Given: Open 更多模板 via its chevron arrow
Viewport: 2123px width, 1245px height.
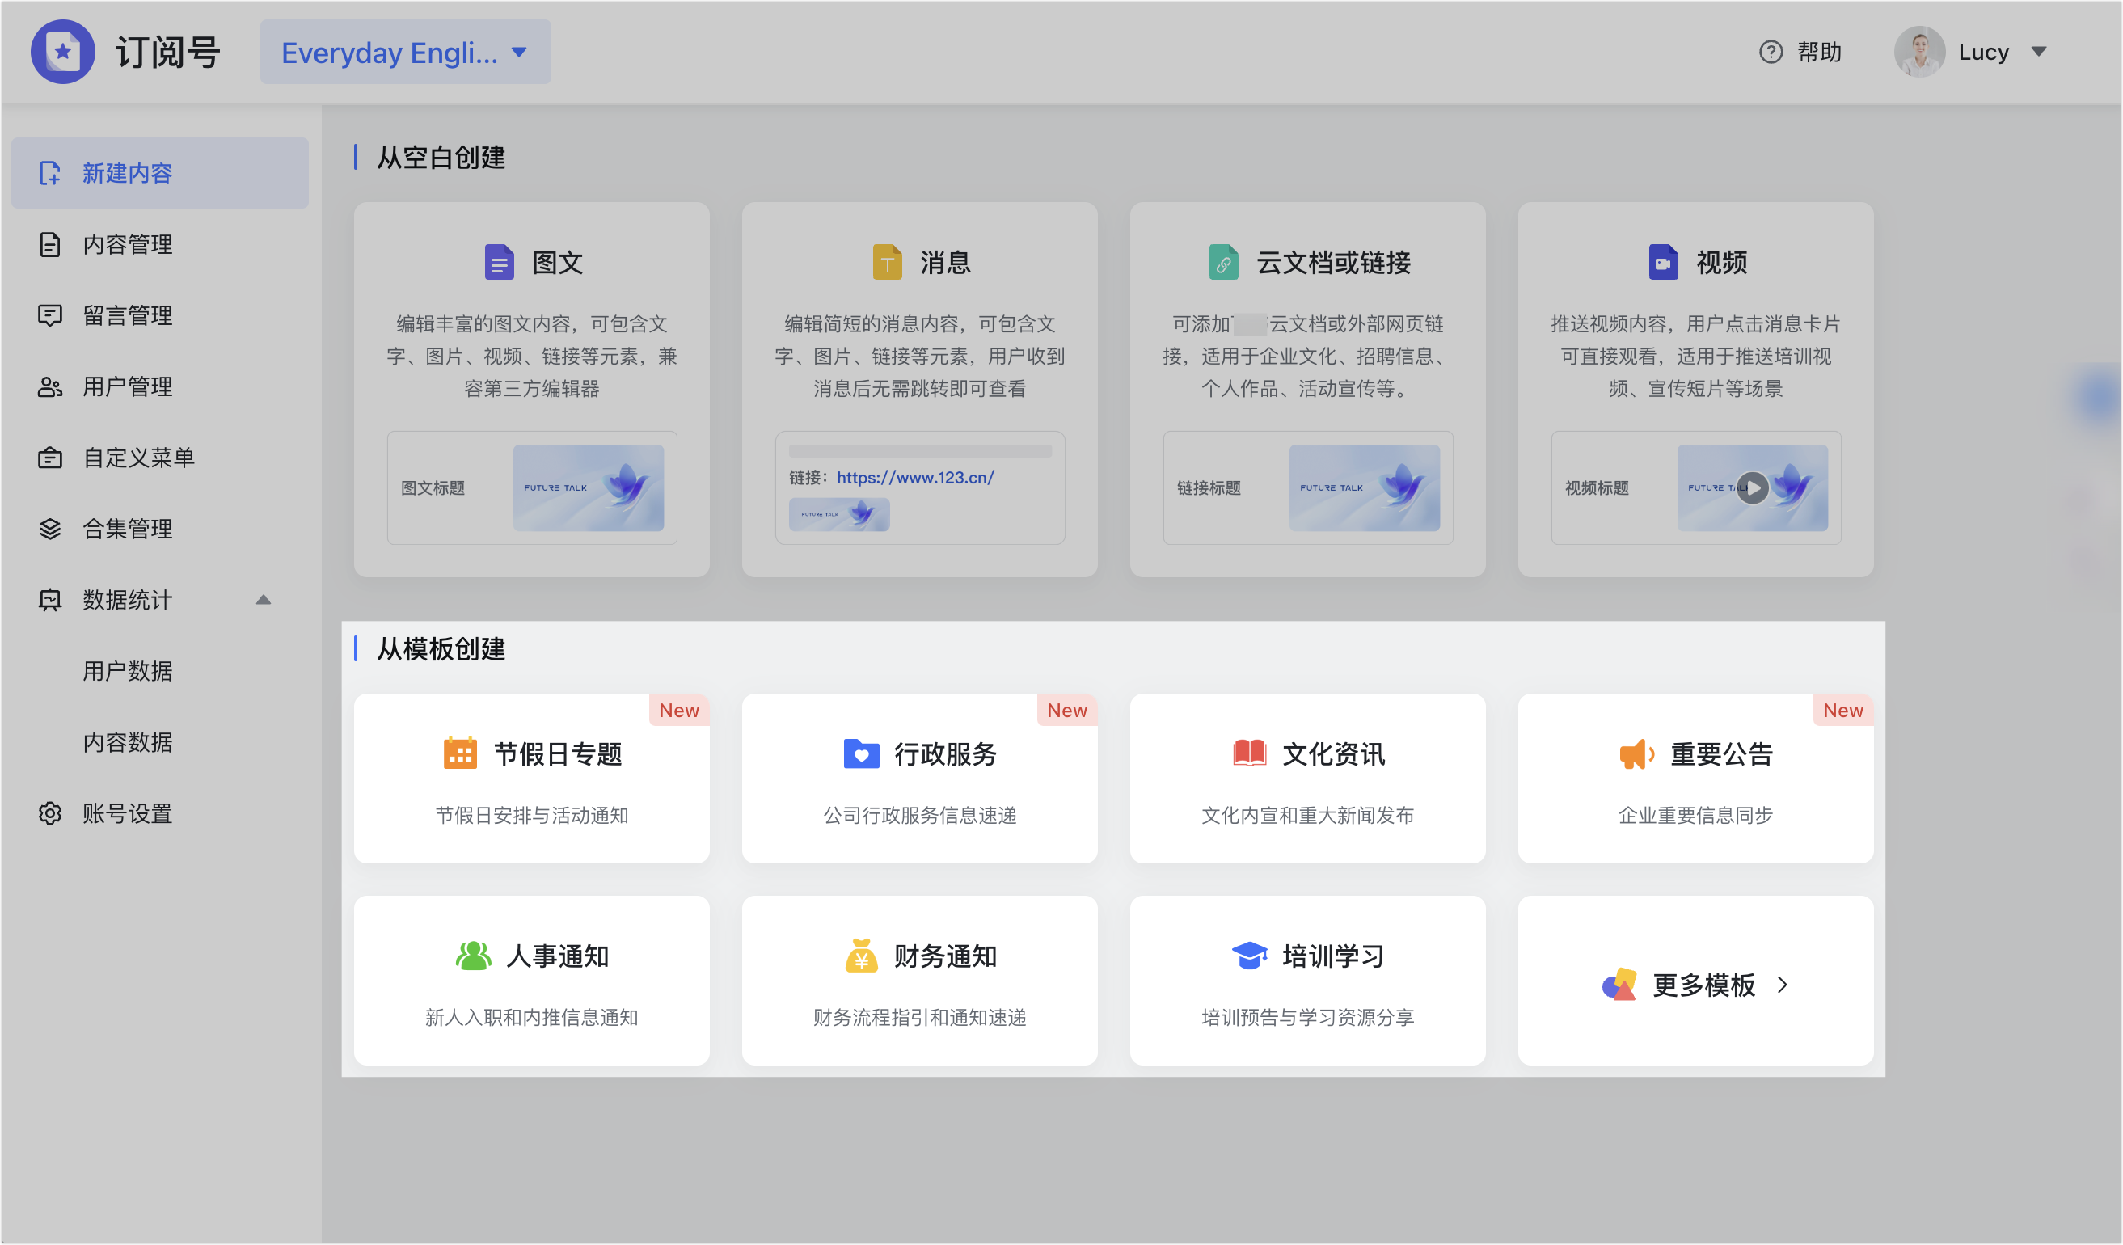Looking at the screenshot, I should click(1782, 985).
